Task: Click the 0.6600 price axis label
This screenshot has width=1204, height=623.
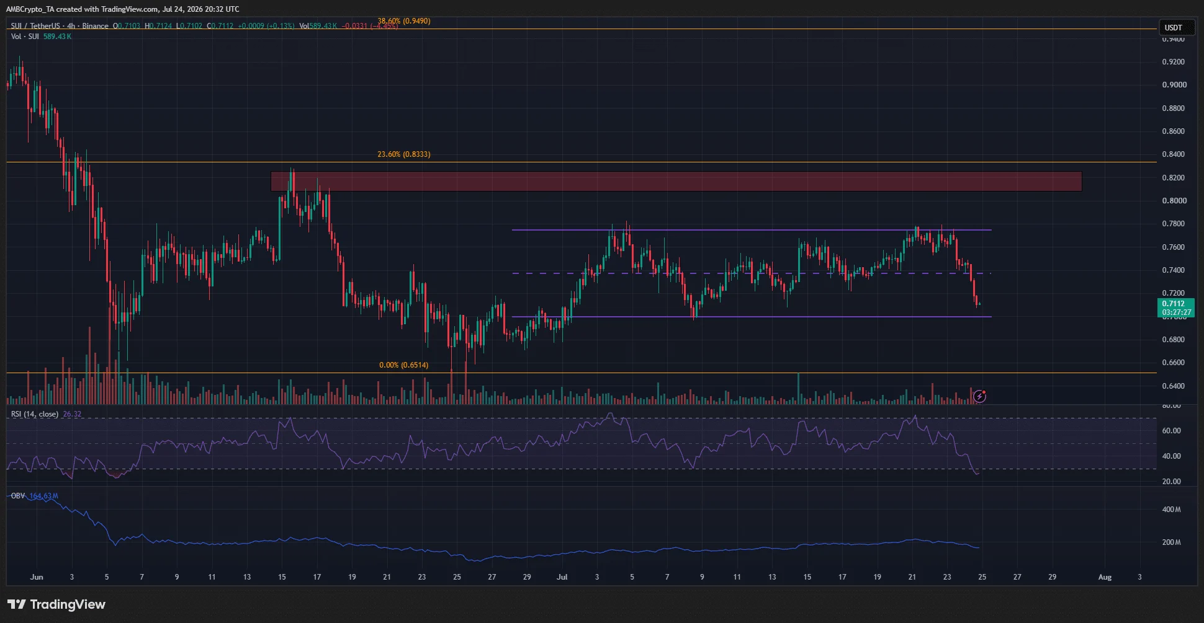Action: [1174, 363]
